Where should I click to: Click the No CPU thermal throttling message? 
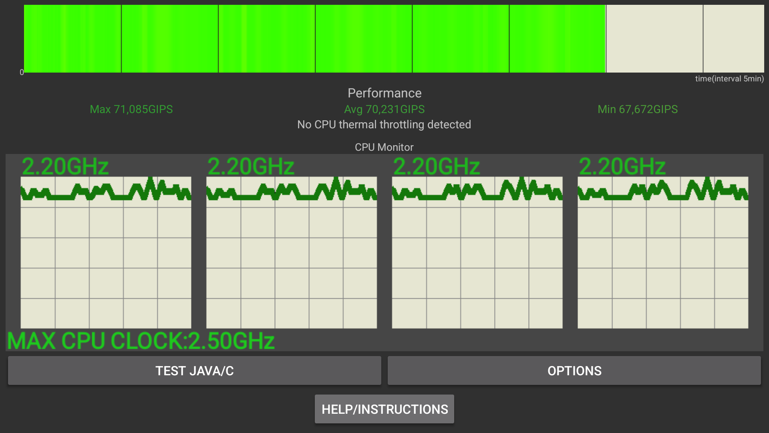384,125
